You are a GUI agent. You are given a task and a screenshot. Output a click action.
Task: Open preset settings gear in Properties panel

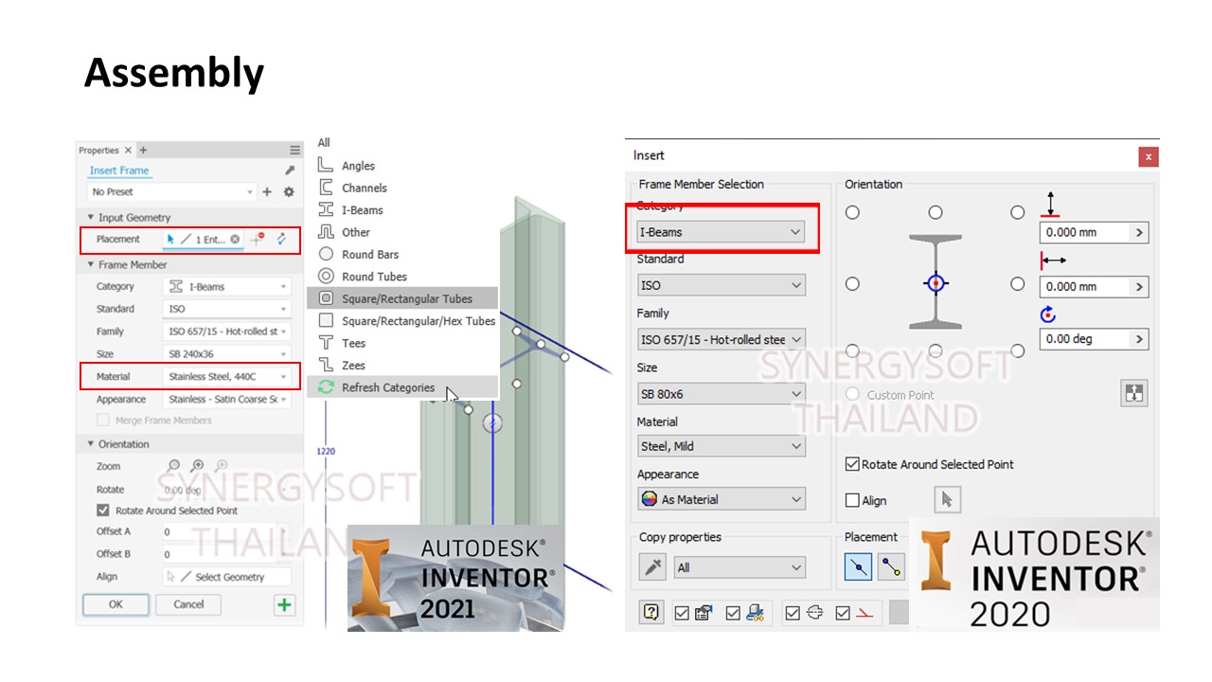pyautogui.click(x=289, y=192)
